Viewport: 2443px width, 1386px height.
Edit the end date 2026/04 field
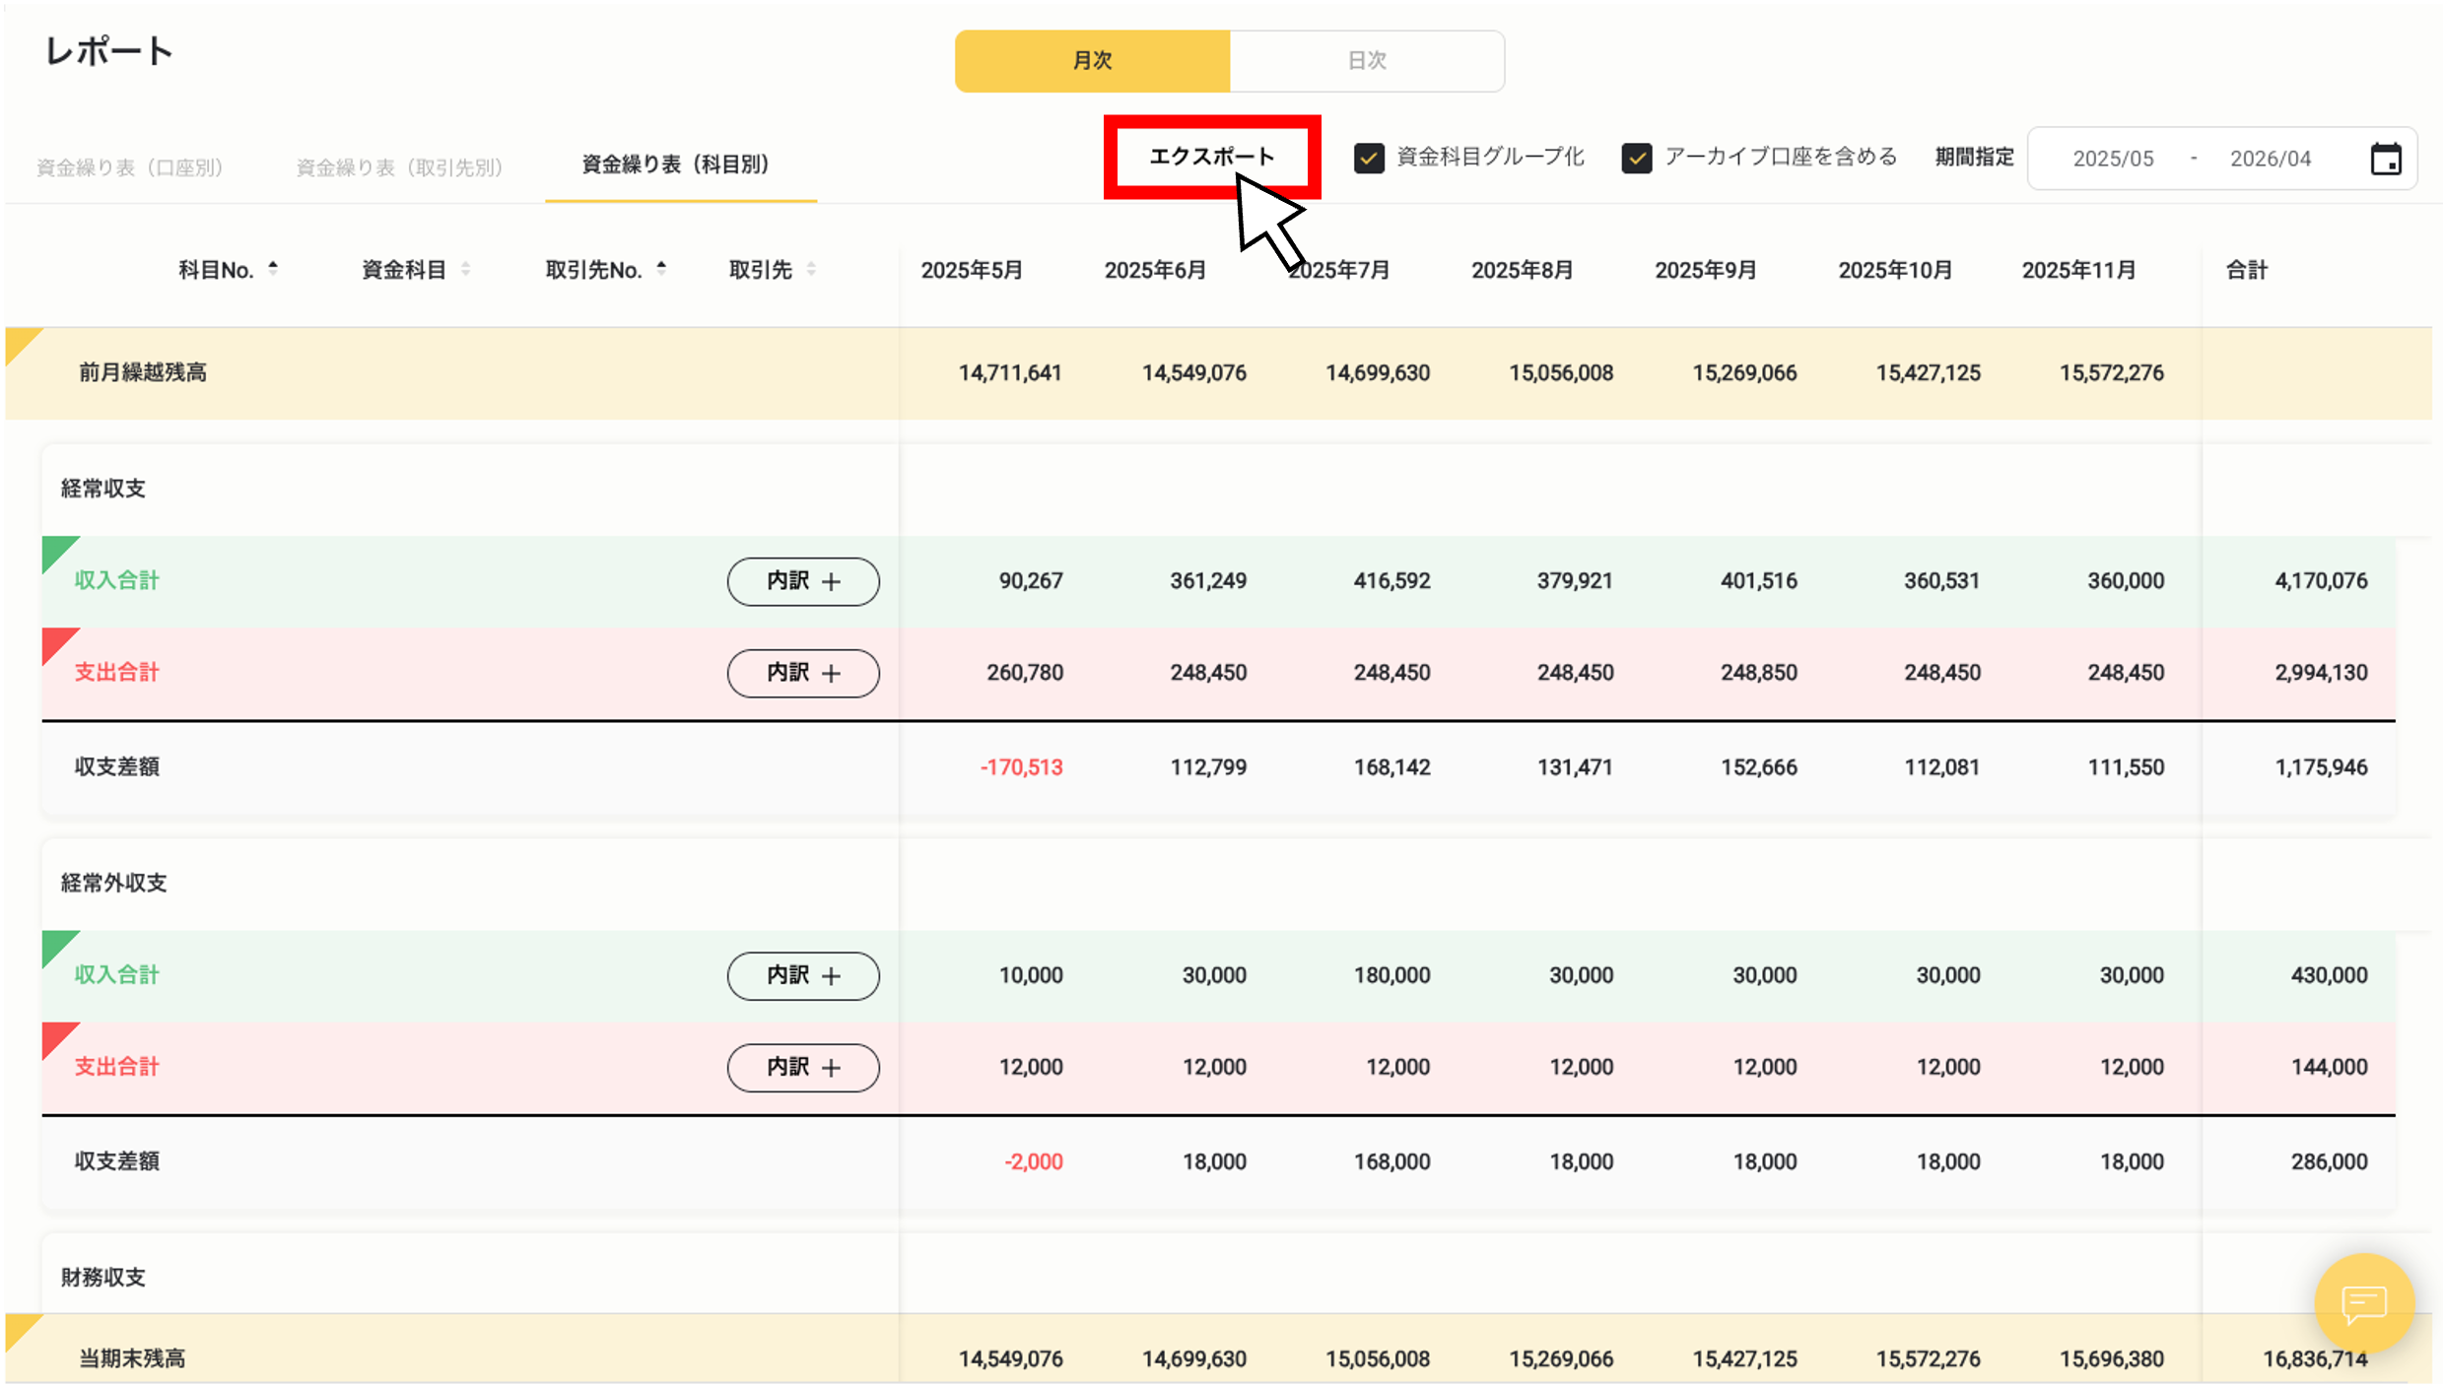(2270, 158)
